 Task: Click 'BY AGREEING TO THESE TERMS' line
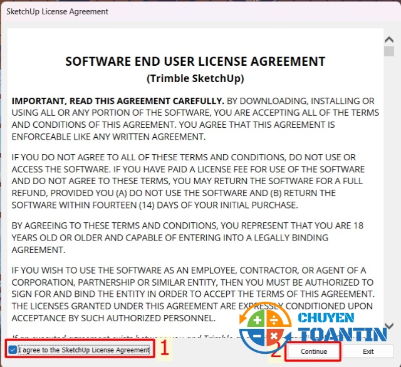tap(187, 225)
